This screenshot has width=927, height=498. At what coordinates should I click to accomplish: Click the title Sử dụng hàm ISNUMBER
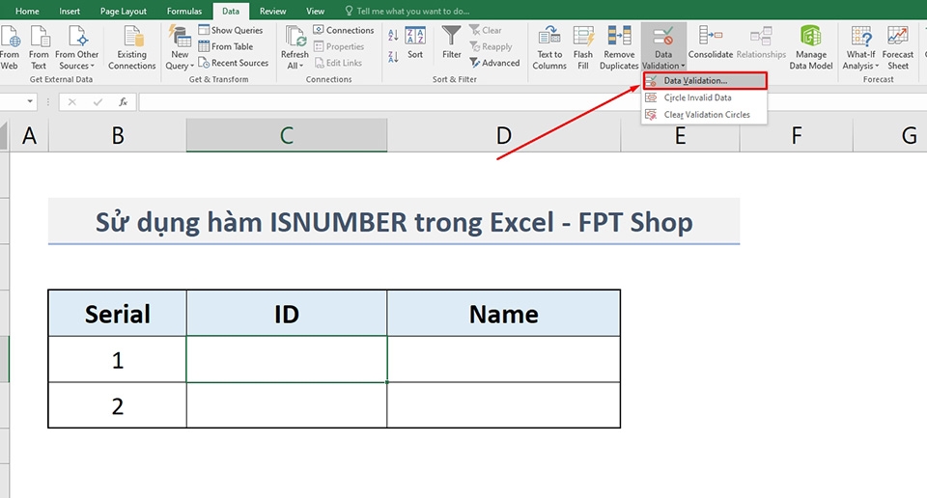(394, 222)
